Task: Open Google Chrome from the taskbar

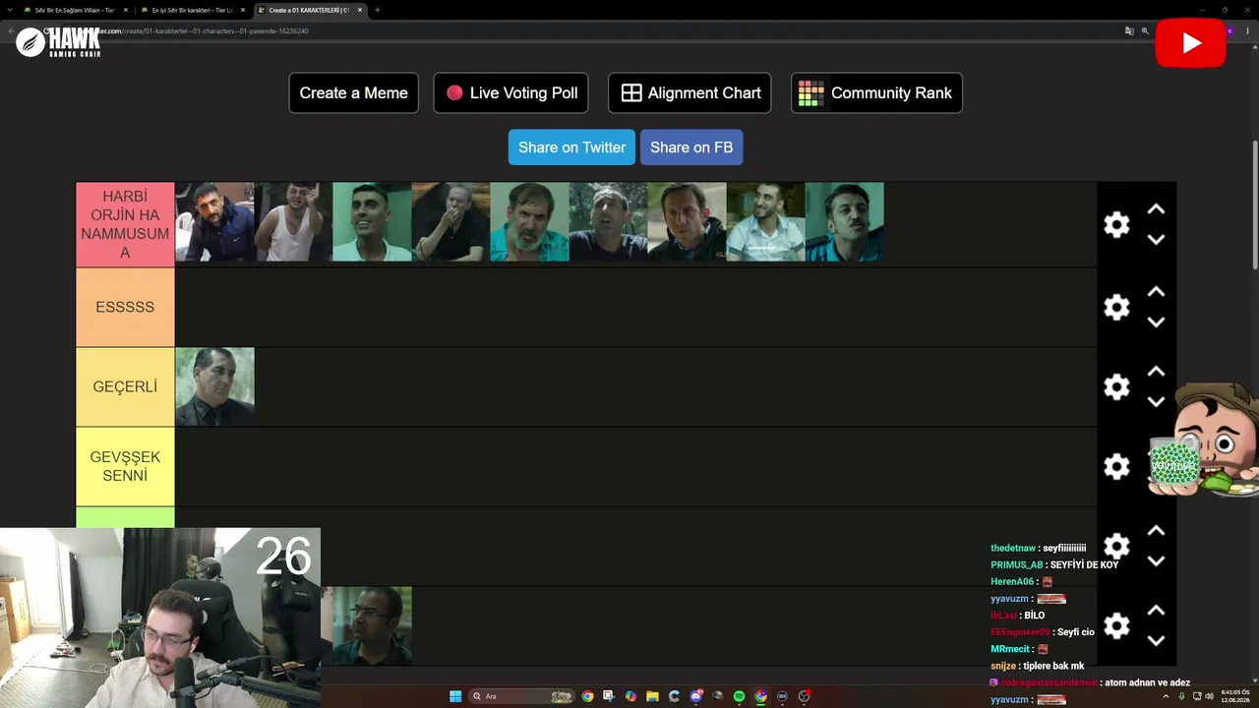Action: coord(587,696)
